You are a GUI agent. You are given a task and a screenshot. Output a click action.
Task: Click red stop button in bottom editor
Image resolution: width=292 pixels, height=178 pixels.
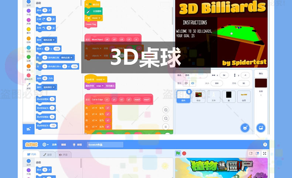coord(184,153)
